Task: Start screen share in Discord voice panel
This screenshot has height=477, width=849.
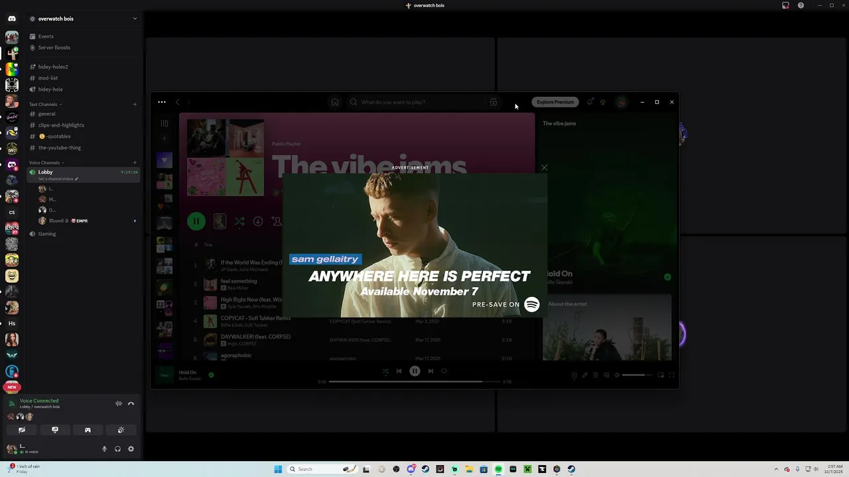Action: (x=55, y=430)
